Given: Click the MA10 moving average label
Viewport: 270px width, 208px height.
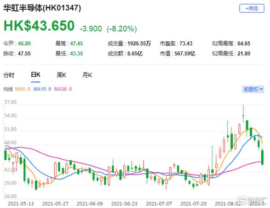Looking at the screenshot, I should (x=42, y=89).
